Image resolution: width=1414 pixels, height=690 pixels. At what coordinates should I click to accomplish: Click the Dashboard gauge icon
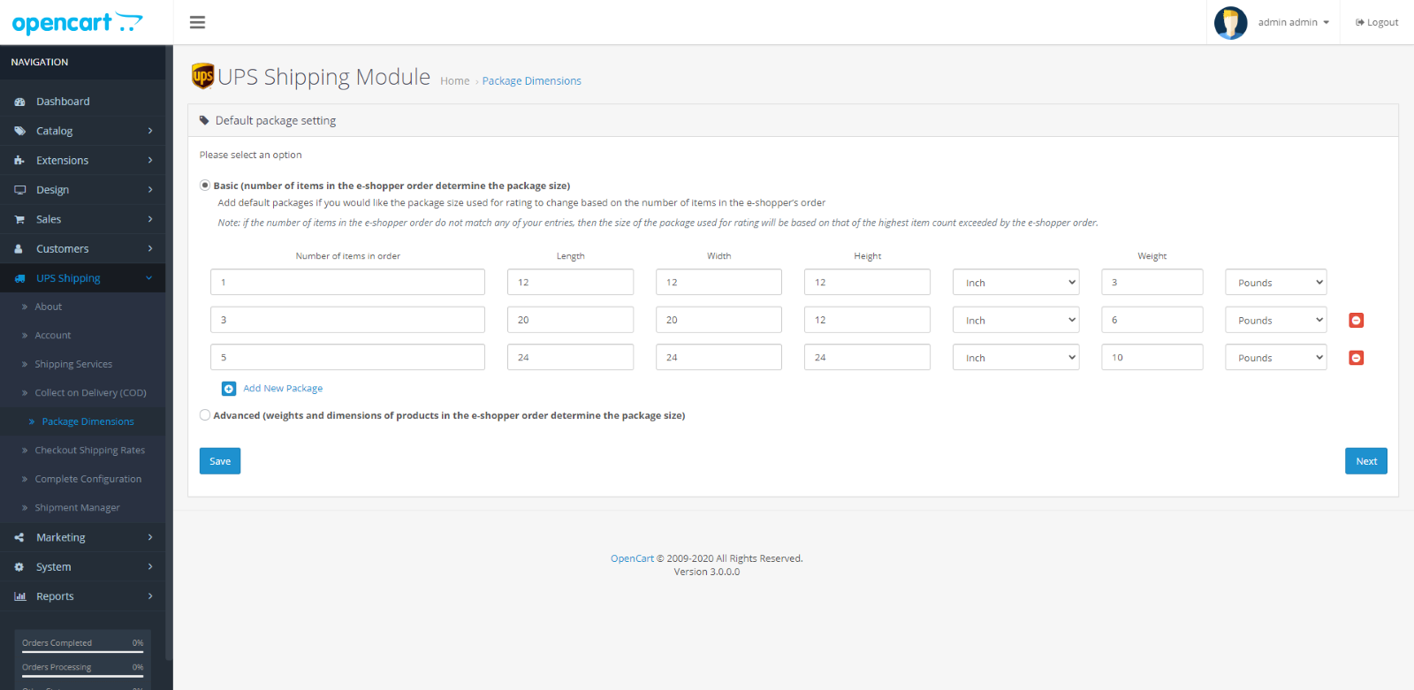pyautogui.click(x=19, y=102)
